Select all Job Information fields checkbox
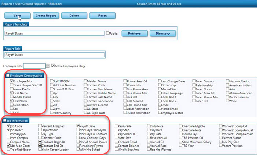257x155 pixels. [x=5, y=120]
